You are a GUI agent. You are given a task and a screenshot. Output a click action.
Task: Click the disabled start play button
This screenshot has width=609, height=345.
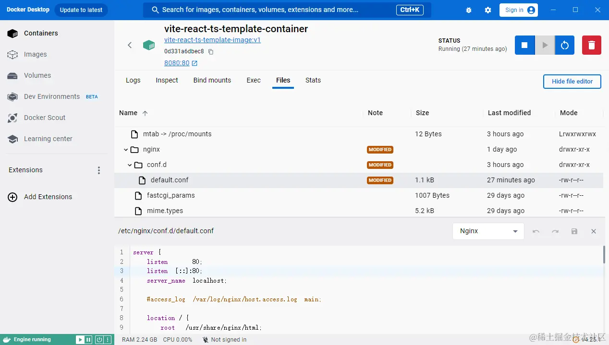[x=545, y=45]
